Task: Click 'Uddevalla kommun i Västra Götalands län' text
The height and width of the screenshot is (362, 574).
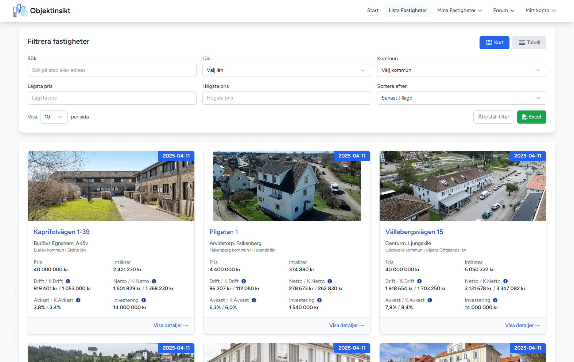Action: (x=426, y=250)
